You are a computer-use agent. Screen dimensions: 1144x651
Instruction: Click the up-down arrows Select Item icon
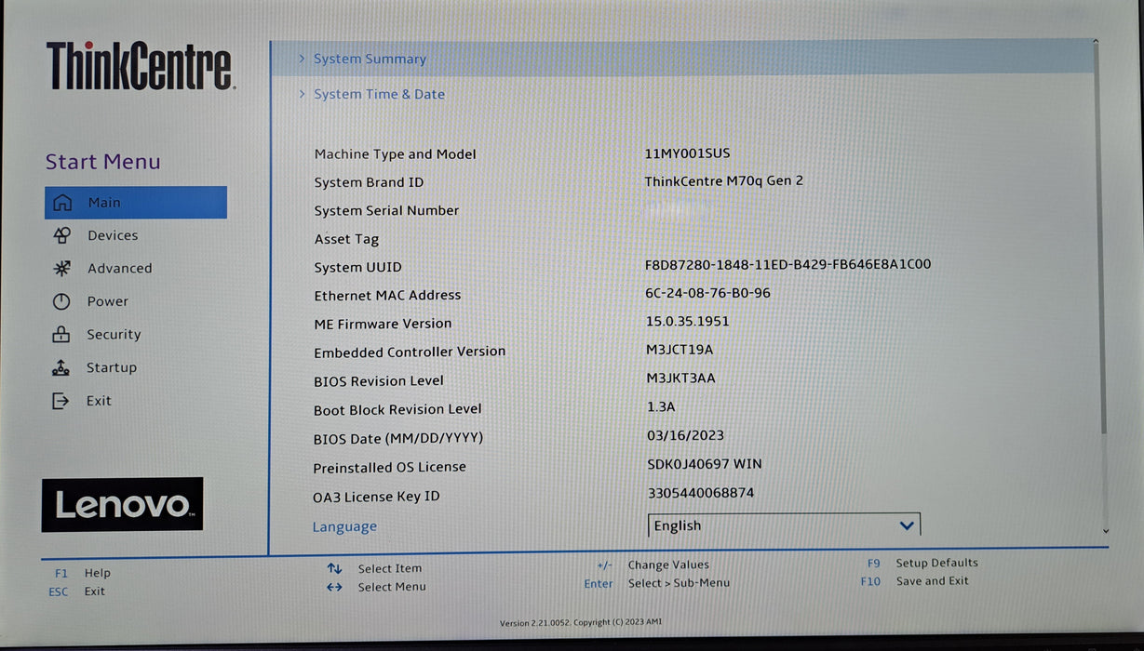click(x=334, y=568)
